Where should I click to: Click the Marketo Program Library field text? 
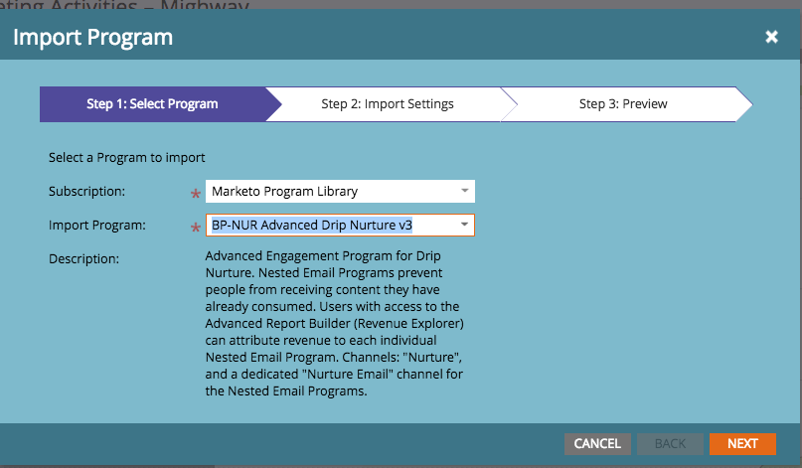point(285,191)
